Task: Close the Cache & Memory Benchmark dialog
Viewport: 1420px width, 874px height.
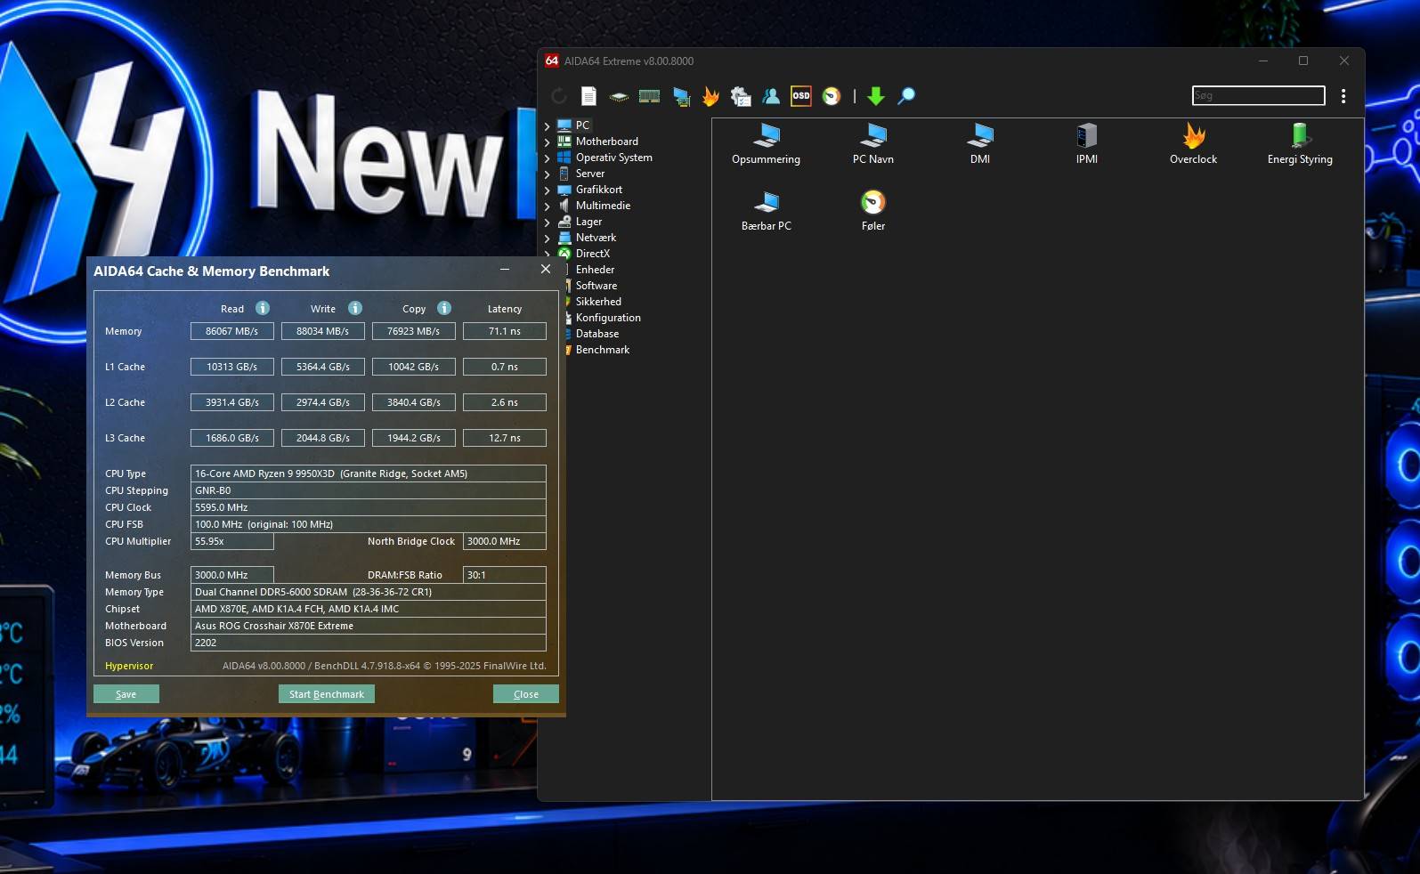Action: (x=546, y=270)
